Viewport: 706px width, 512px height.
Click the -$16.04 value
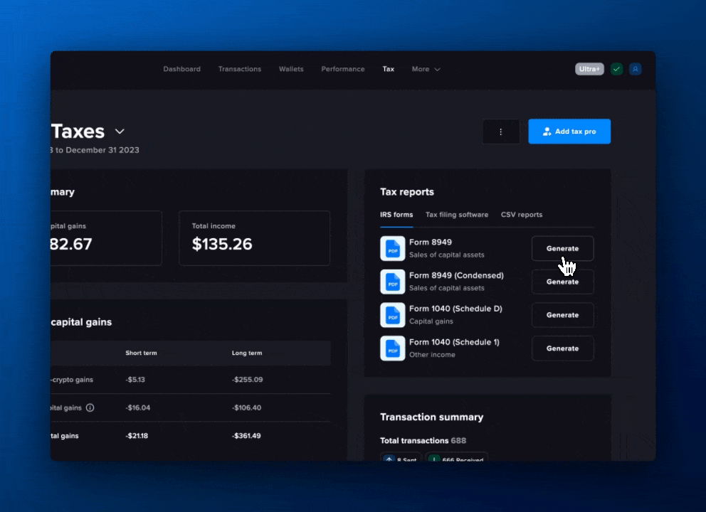pyautogui.click(x=138, y=407)
